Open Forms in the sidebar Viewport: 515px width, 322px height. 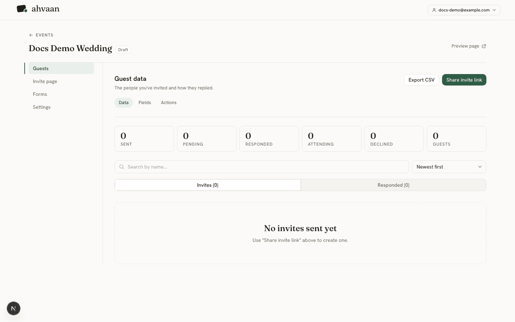point(61,94)
